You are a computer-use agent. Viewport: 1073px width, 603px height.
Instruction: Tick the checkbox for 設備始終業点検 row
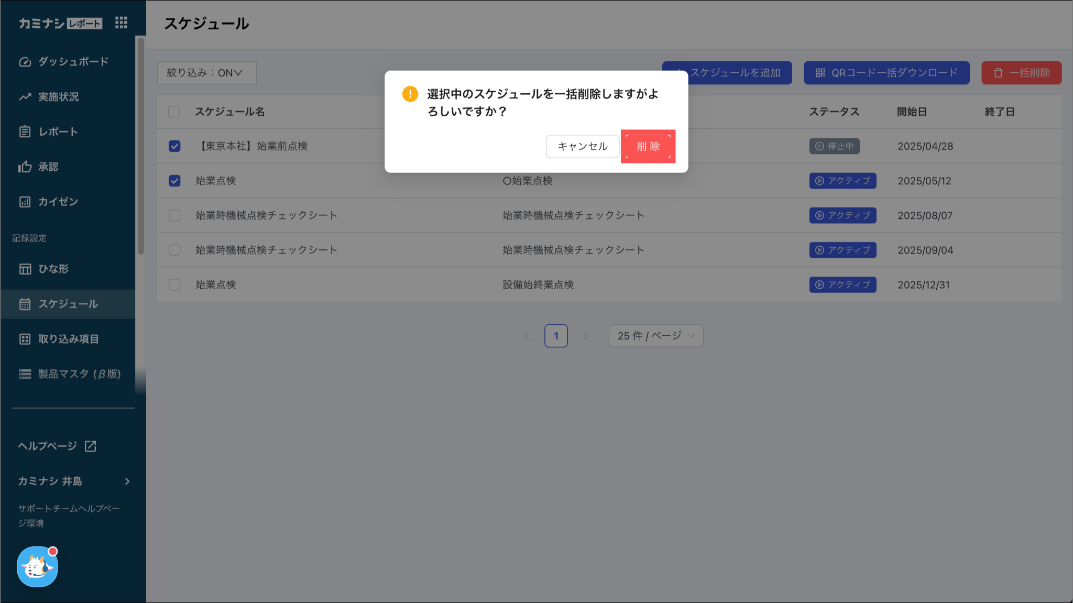pyautogui.click(x=174, y=284)
